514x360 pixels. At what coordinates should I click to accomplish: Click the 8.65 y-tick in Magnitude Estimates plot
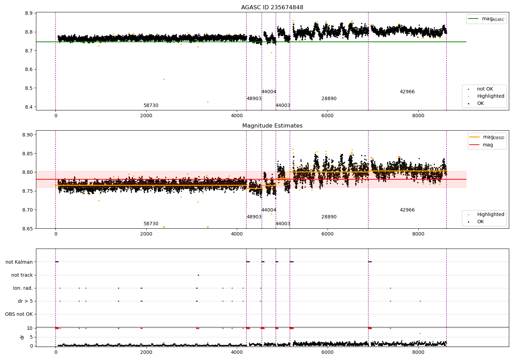click(x=27, y=228)
